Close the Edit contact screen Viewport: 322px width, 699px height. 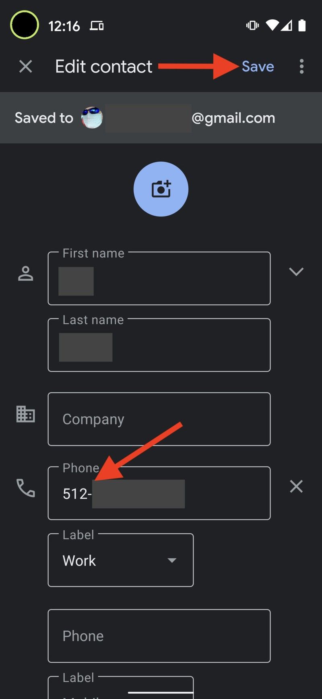(x=25, y=67)
